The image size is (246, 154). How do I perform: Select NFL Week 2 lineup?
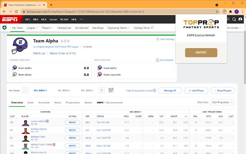pos(64,90)
